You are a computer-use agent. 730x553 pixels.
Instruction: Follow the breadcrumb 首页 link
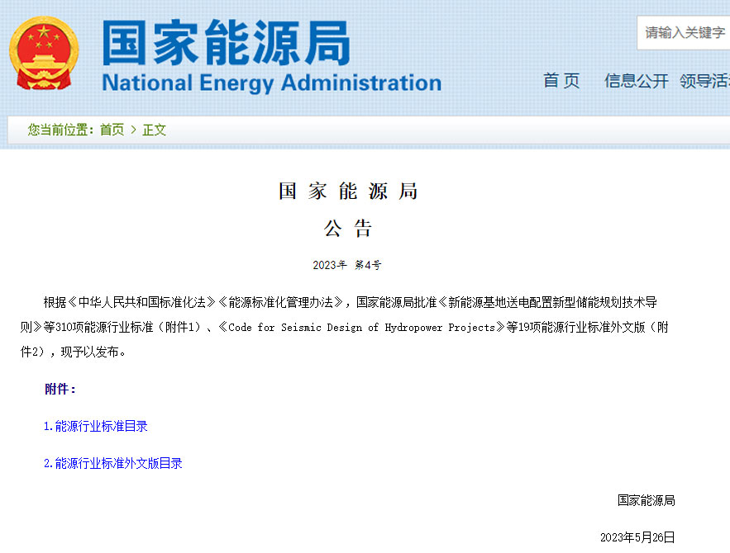pyautogui.click(x=112, y=130)
